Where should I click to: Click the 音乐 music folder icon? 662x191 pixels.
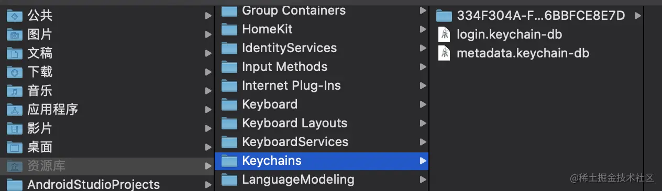(14, 91)
